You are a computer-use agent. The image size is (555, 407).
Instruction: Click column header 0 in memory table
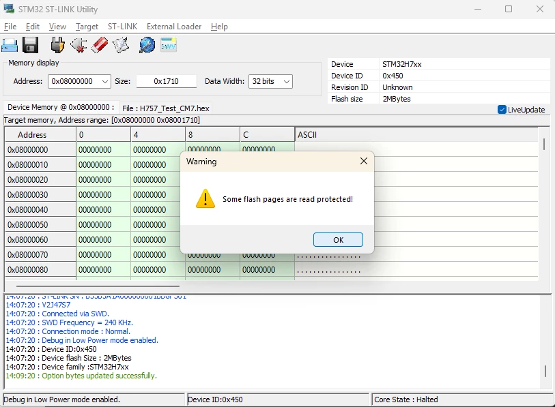click(103, 135)
